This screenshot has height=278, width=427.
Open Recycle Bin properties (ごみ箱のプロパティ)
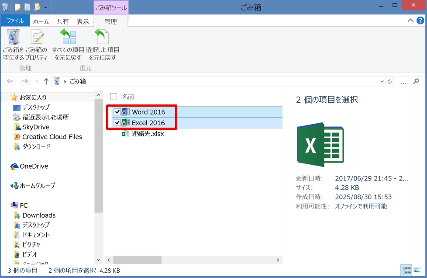tap(37, 45)
